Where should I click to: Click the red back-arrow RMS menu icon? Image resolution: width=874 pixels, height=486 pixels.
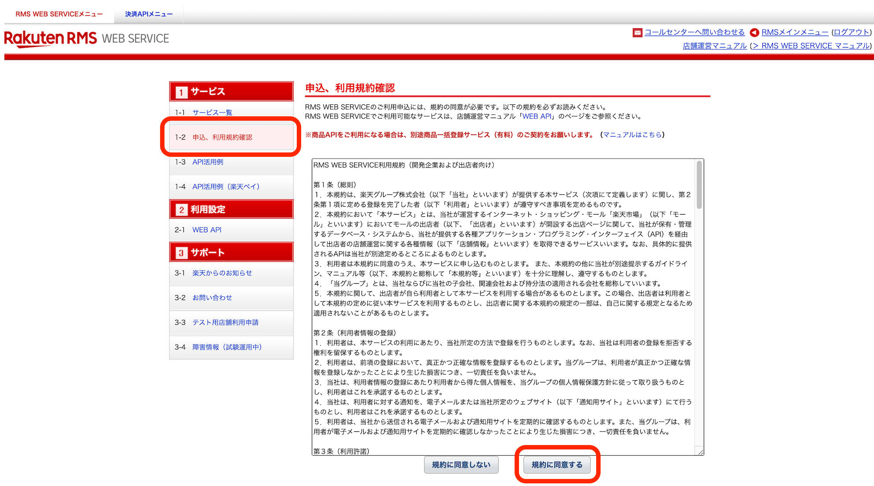coord(754,33)
